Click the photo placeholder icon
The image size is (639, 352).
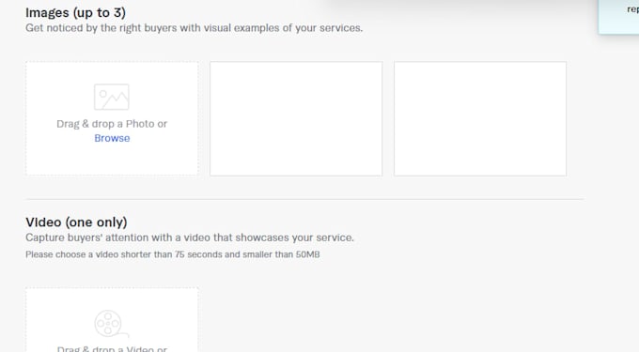[x=111, y=97]
